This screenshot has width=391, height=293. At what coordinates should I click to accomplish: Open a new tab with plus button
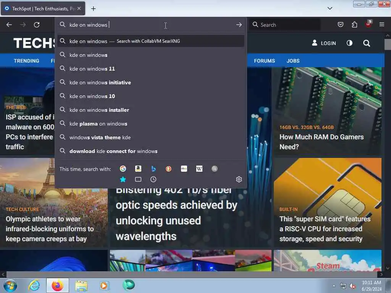click(x=93, y=9)
